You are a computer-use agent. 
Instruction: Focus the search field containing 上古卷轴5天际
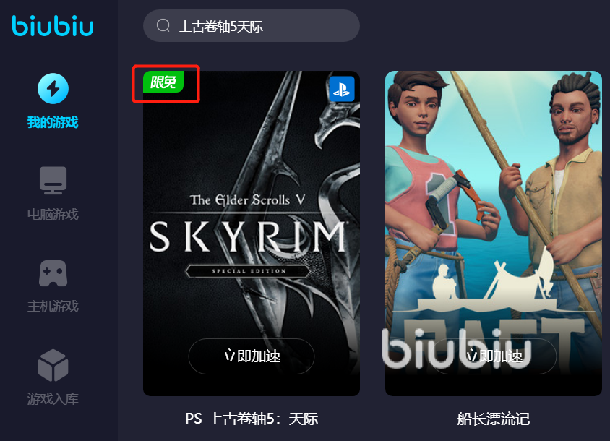pyautogui.click(x=252, y=26)
